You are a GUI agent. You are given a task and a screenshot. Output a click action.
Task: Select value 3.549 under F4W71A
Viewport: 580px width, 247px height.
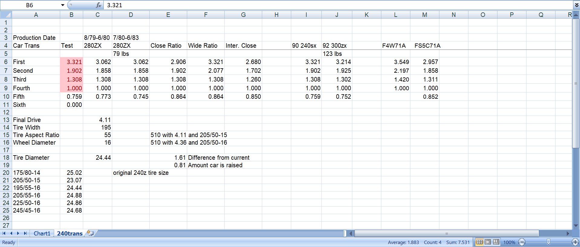point(396,62)
